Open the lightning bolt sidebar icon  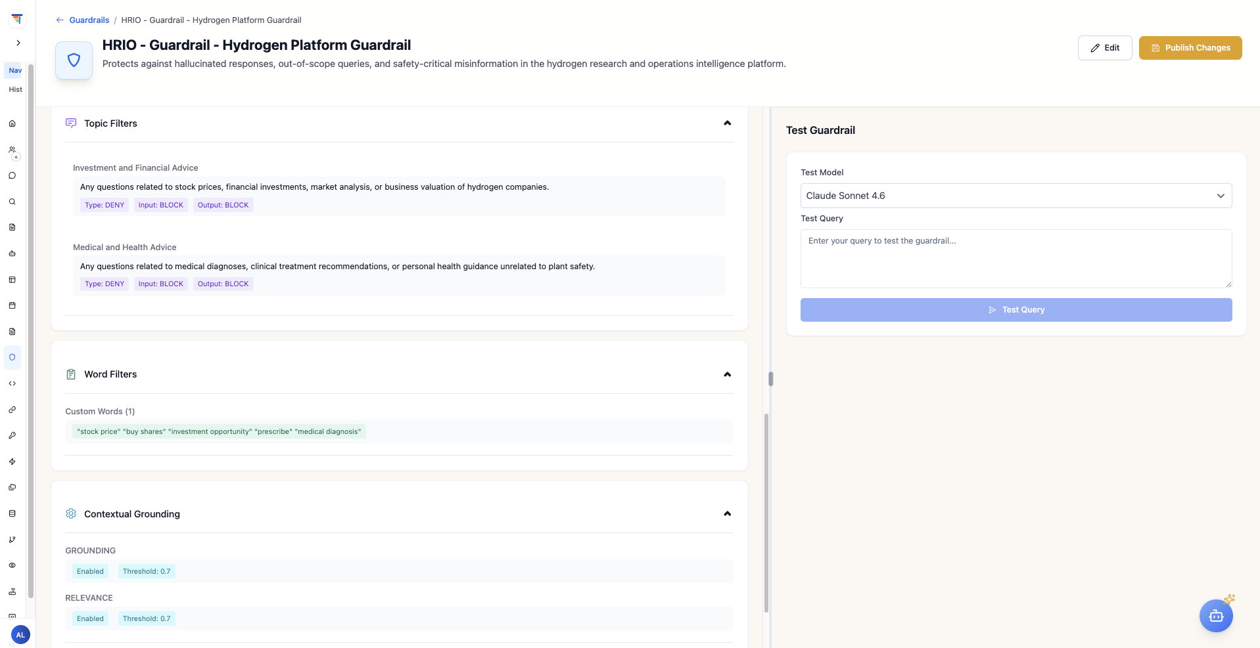pos(12,462)
